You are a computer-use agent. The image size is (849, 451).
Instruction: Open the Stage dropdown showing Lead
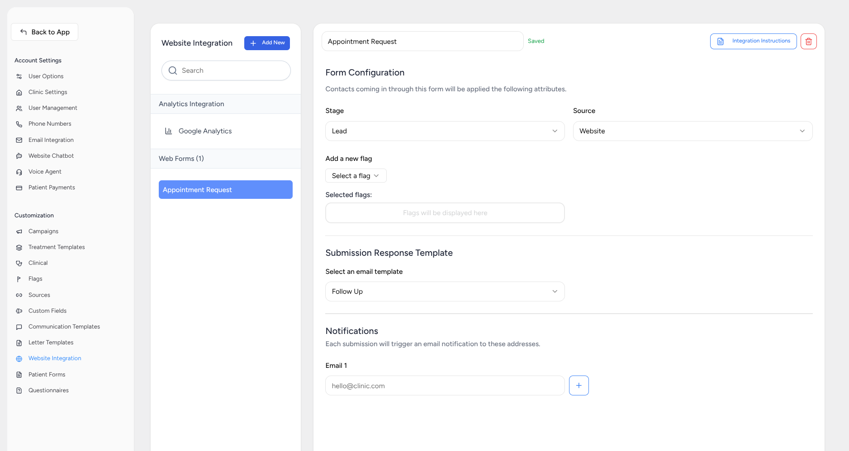point(445,131)
